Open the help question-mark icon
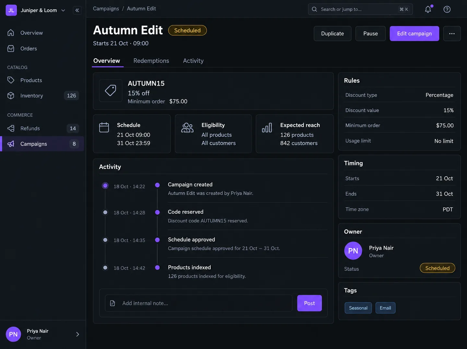The height and width of the screenshot is (349, 467). [x=447, y=9]
